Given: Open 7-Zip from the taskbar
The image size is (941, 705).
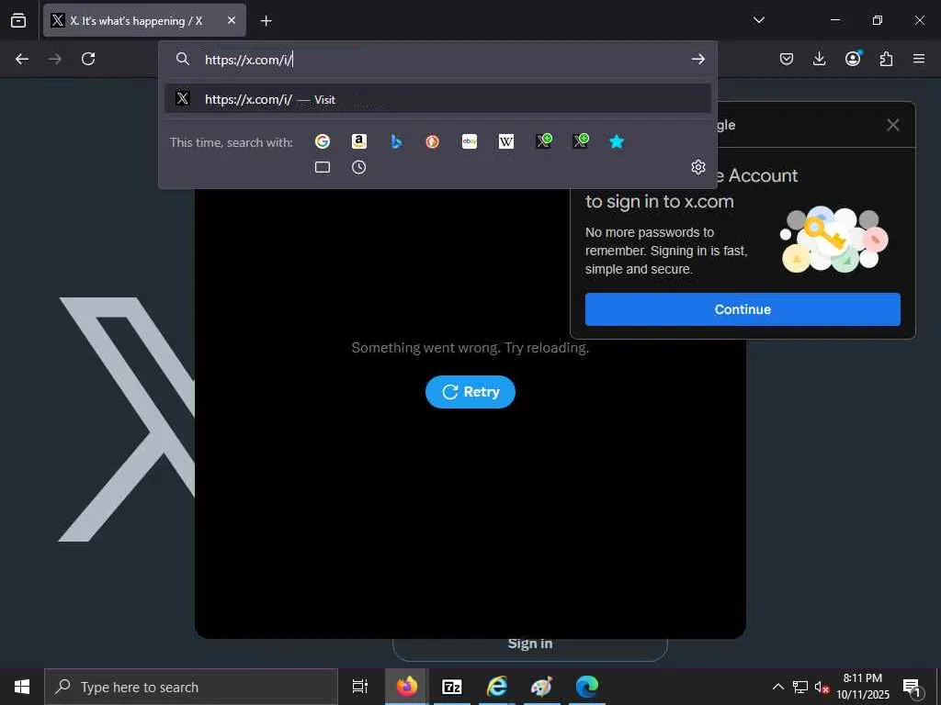Looking at the screenshot, I should [x=452, y=687].
